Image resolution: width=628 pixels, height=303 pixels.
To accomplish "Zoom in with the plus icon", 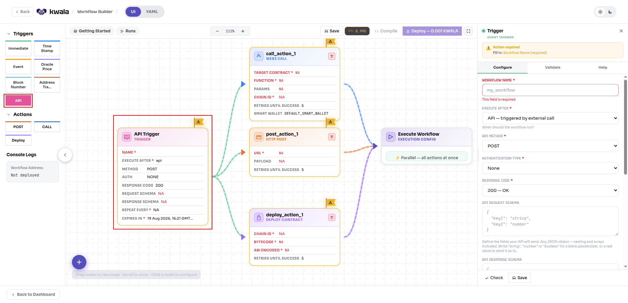I will point(243,31).
